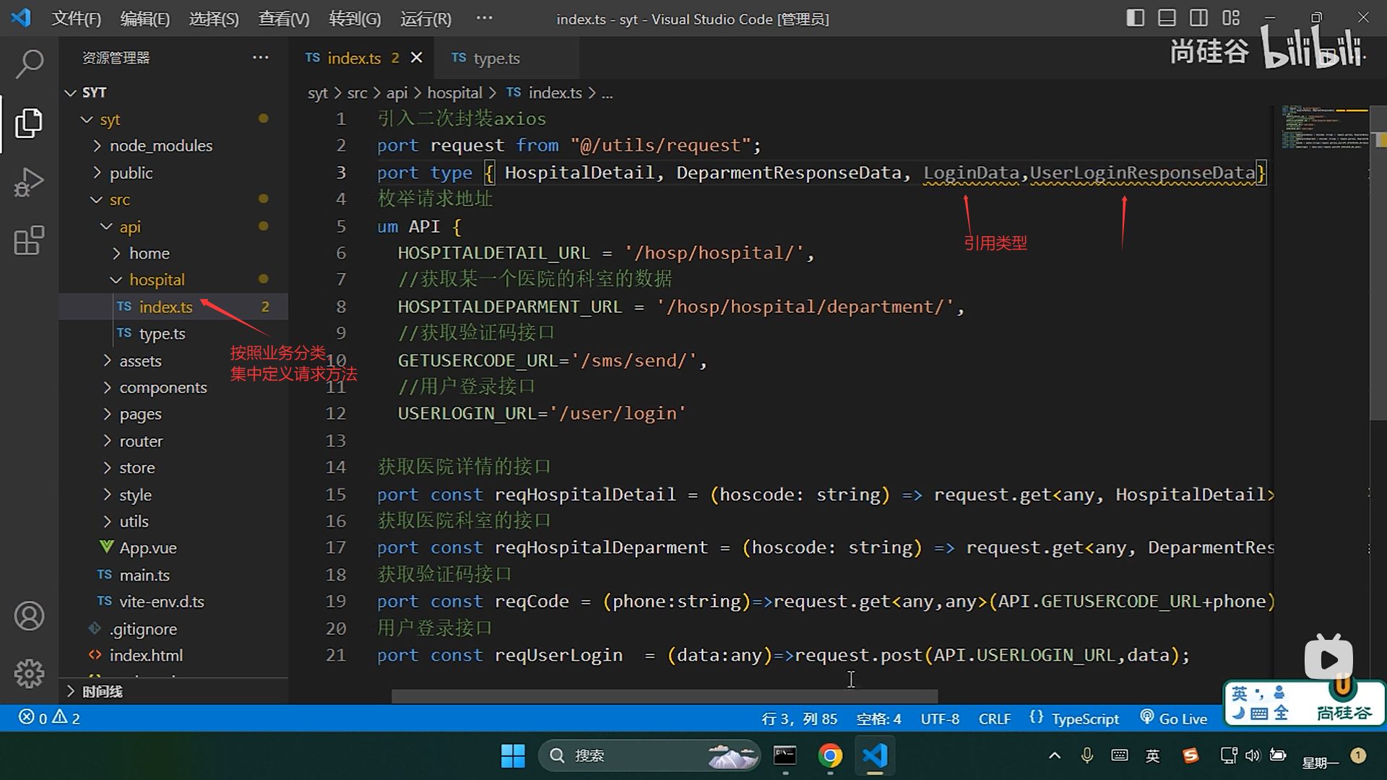This screenshot has width=1387, height=780.
Task: Open the Accounts icon in activity bar
Action: click(29, 616)
